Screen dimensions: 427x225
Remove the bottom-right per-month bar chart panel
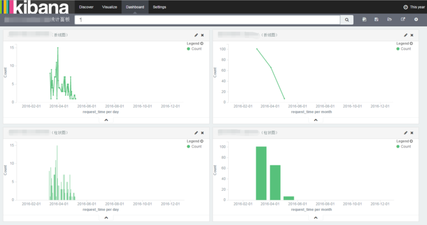[x=412, y=133]
